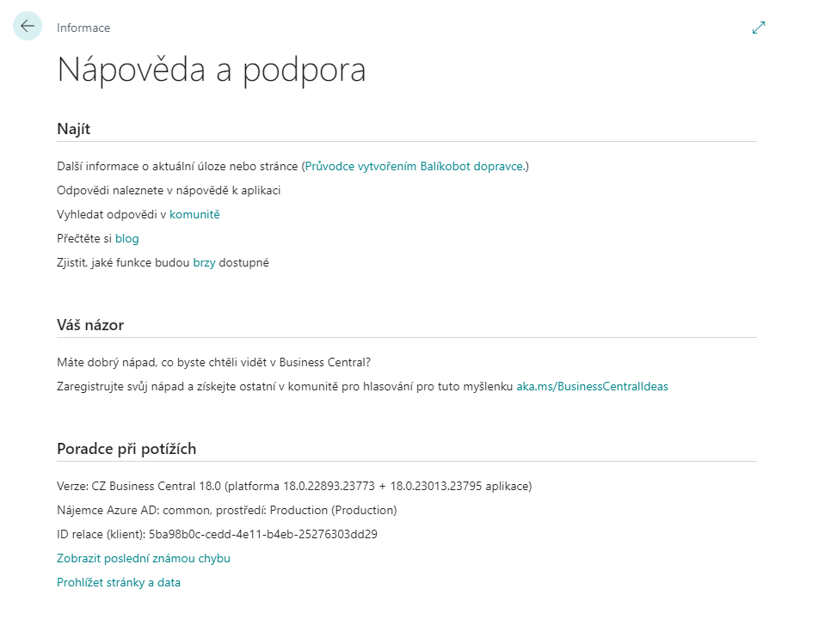Open the blog link
The image size is (831, 638).
[x=126, y=238]
